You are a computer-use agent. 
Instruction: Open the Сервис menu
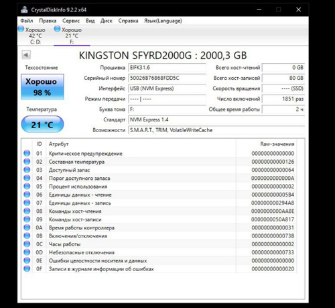coord(71,21)
